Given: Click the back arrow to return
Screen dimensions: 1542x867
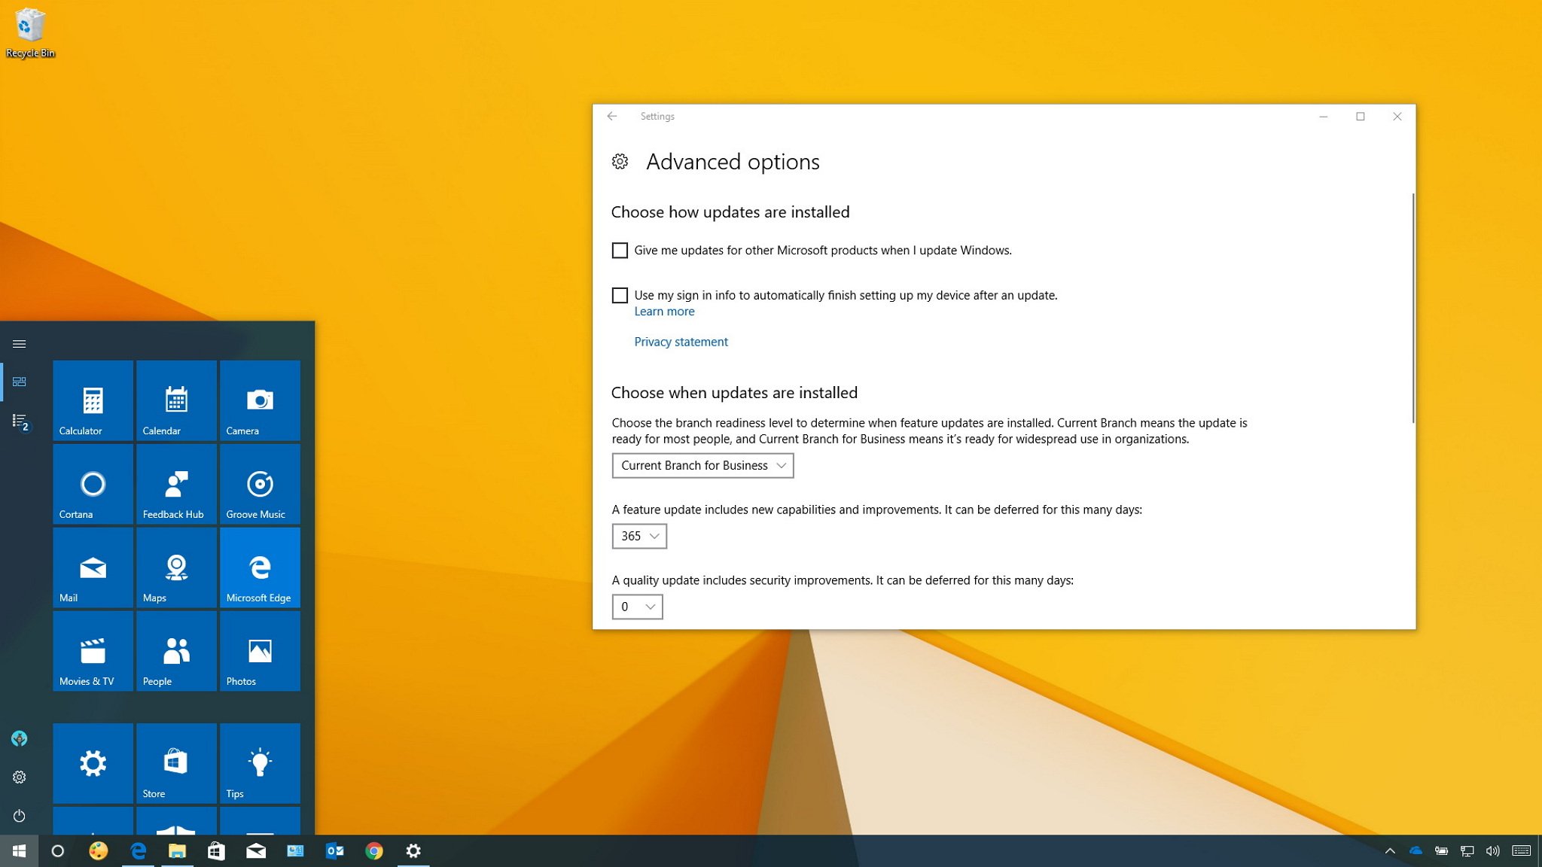Looking at the screenshot, I should pyautogui.click(x=611, y=117).
